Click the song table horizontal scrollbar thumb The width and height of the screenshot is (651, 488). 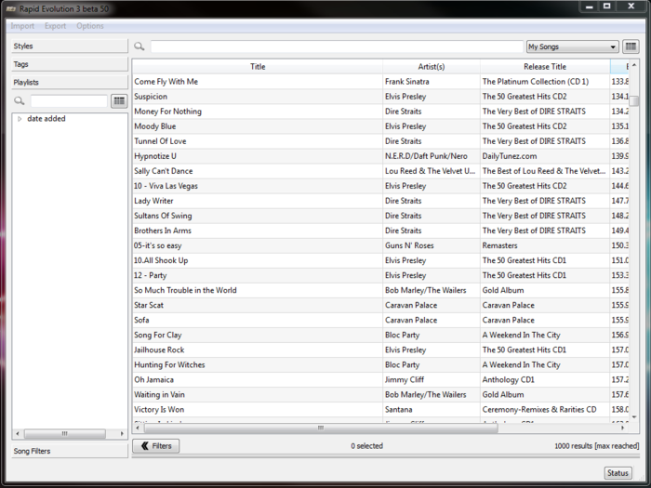[321, 428]
